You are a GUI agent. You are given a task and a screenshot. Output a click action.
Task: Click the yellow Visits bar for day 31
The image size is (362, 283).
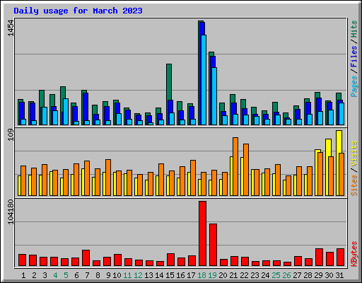(339, 141)
